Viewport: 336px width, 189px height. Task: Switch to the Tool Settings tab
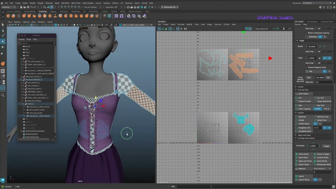pos(312,22)
